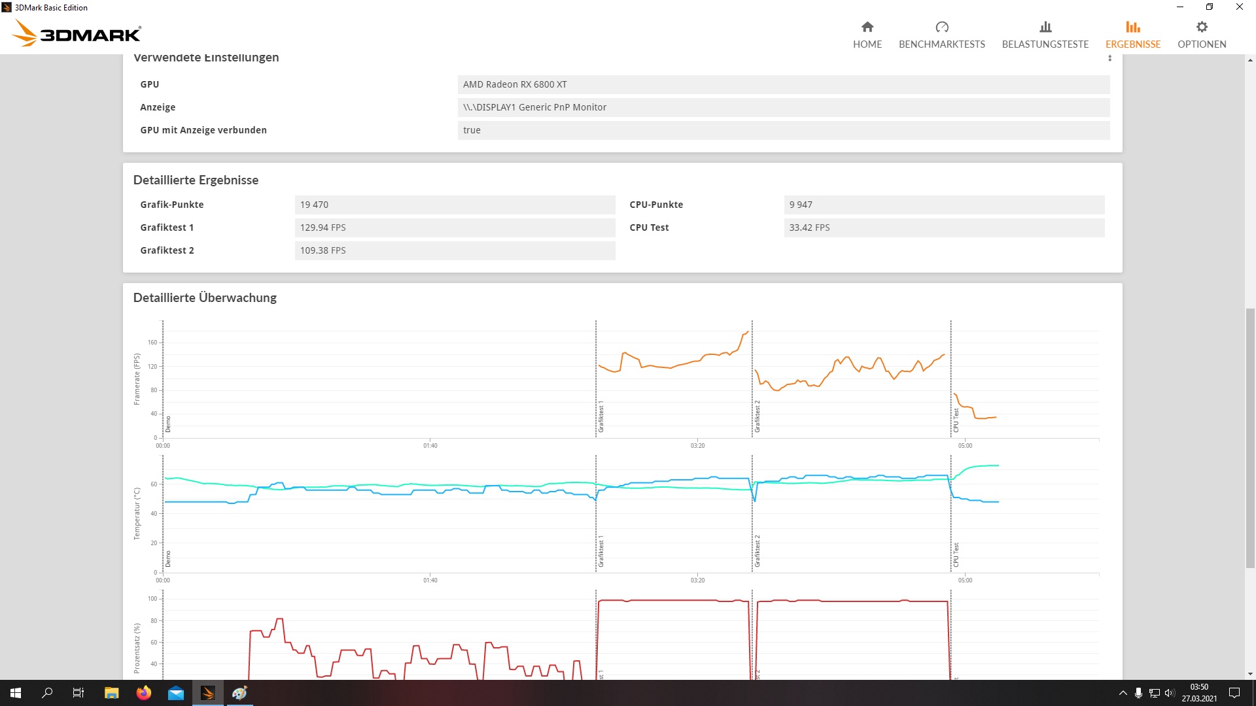Image resolution: width=1256 pixels, height=706 pixels.
Task: Open the Benchmarktests section
Action: click(941, 34)
